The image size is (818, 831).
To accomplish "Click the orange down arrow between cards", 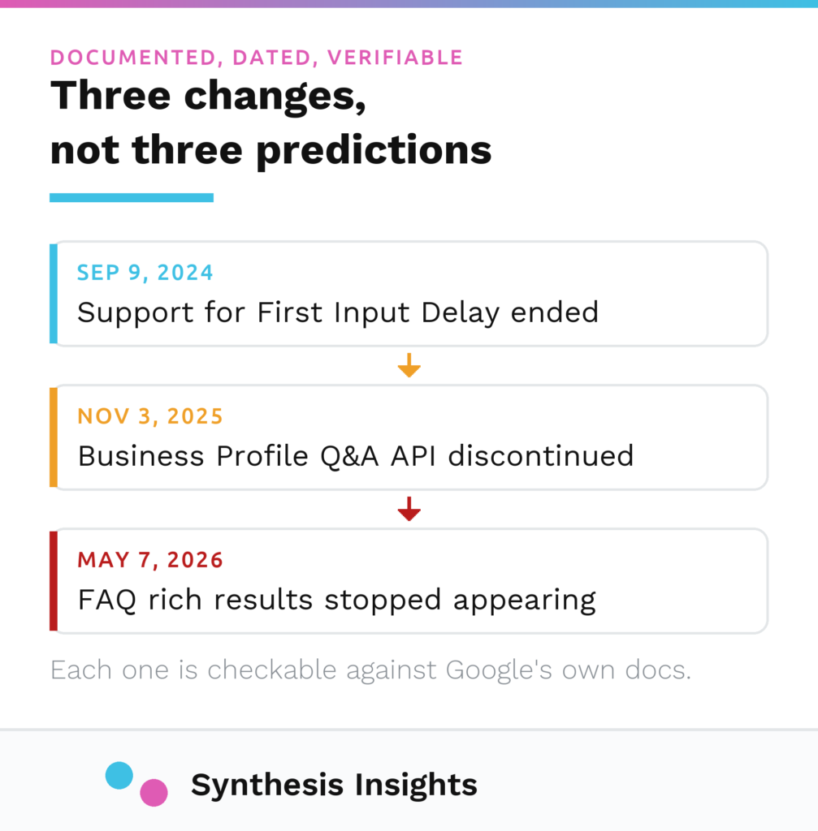I will pos(409,365).
